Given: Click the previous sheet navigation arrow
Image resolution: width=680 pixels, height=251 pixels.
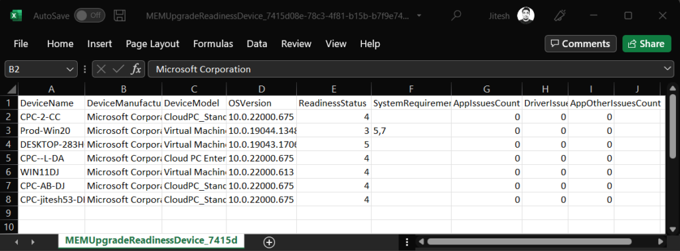Looking at the screenshot, I should (x=17, y=242).
